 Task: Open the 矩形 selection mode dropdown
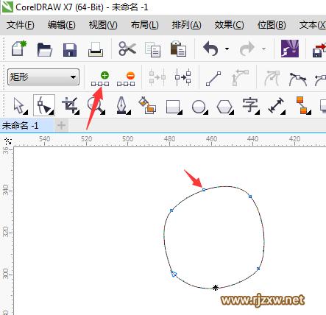tap(43, 77)
